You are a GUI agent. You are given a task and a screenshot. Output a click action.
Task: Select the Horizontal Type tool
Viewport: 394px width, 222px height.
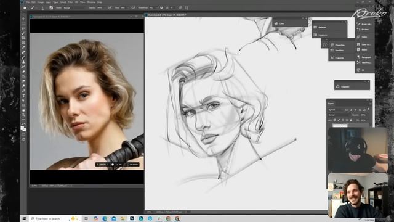pos(23,96)
